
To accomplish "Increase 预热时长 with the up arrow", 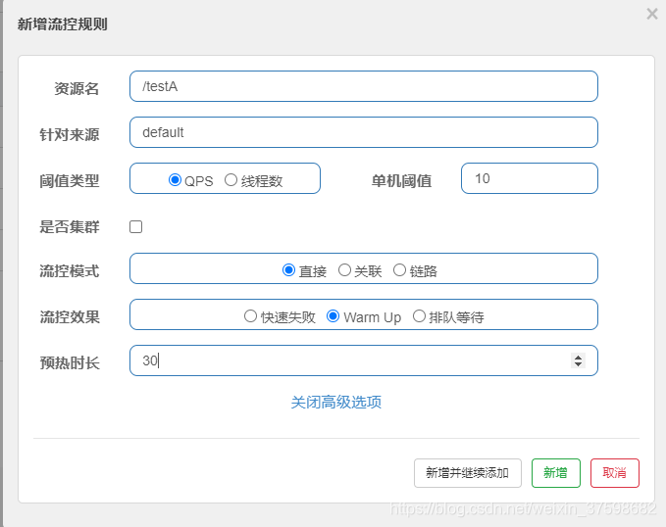I will [x=578, y=357].
